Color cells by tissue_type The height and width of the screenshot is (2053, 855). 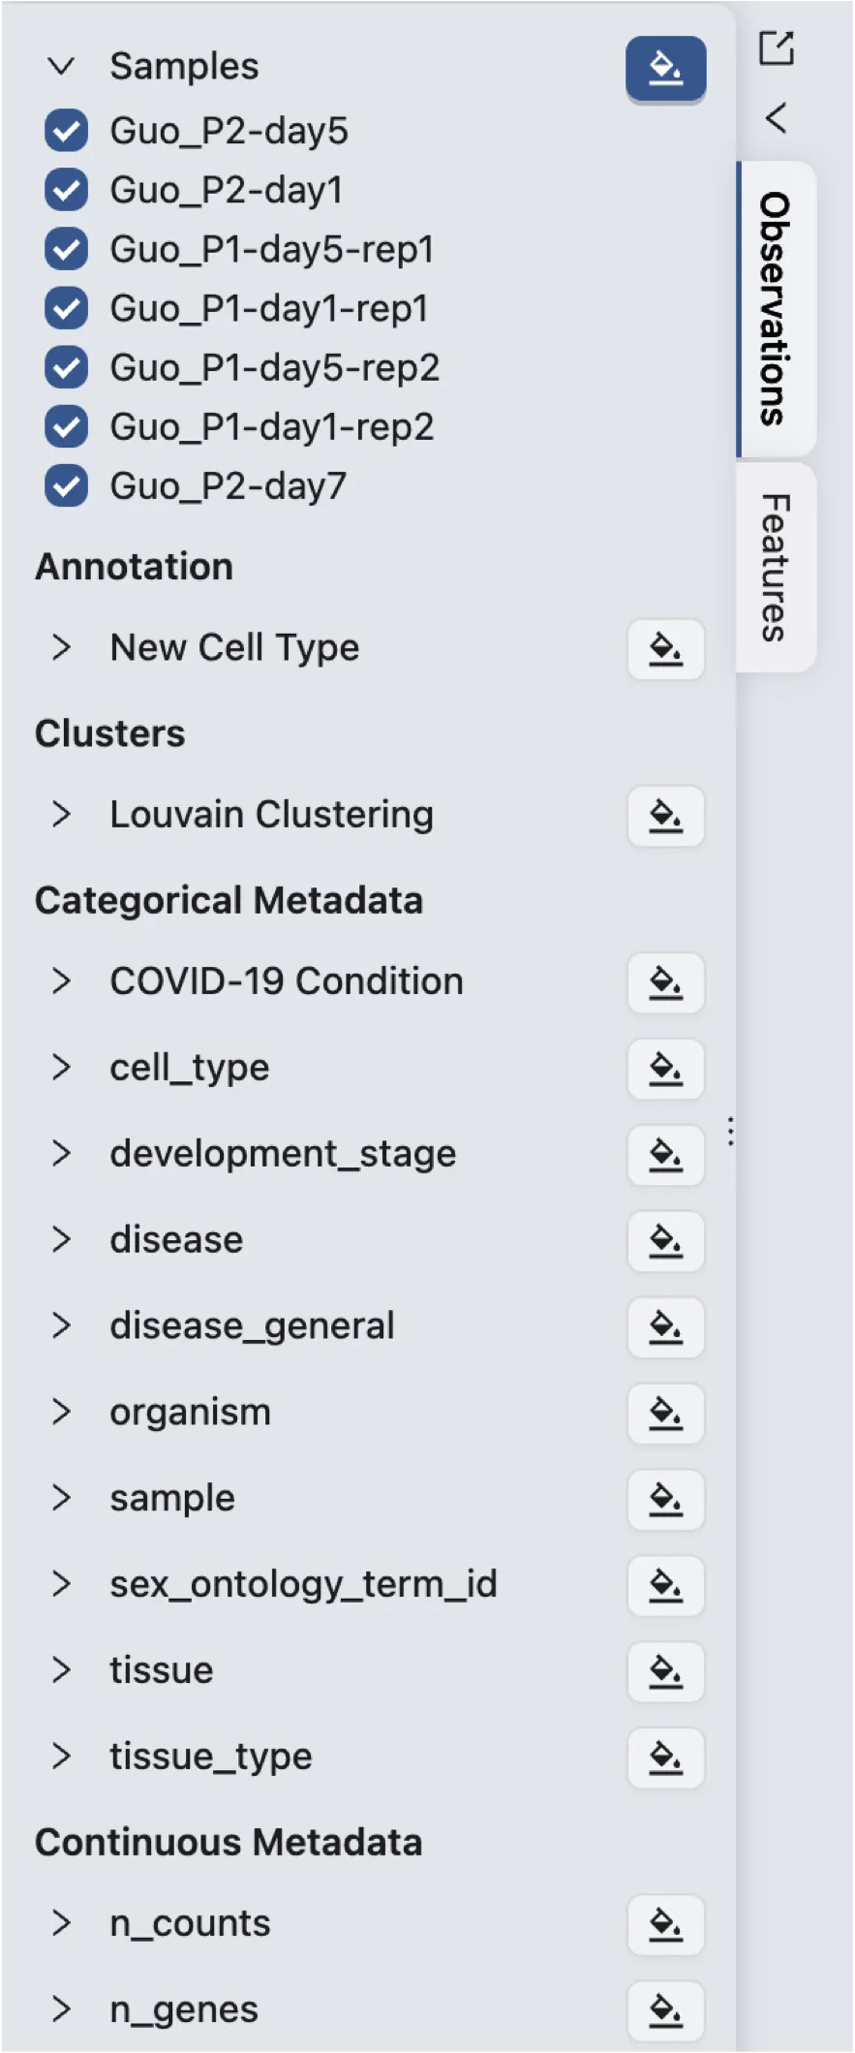(x=665, y=1757)
